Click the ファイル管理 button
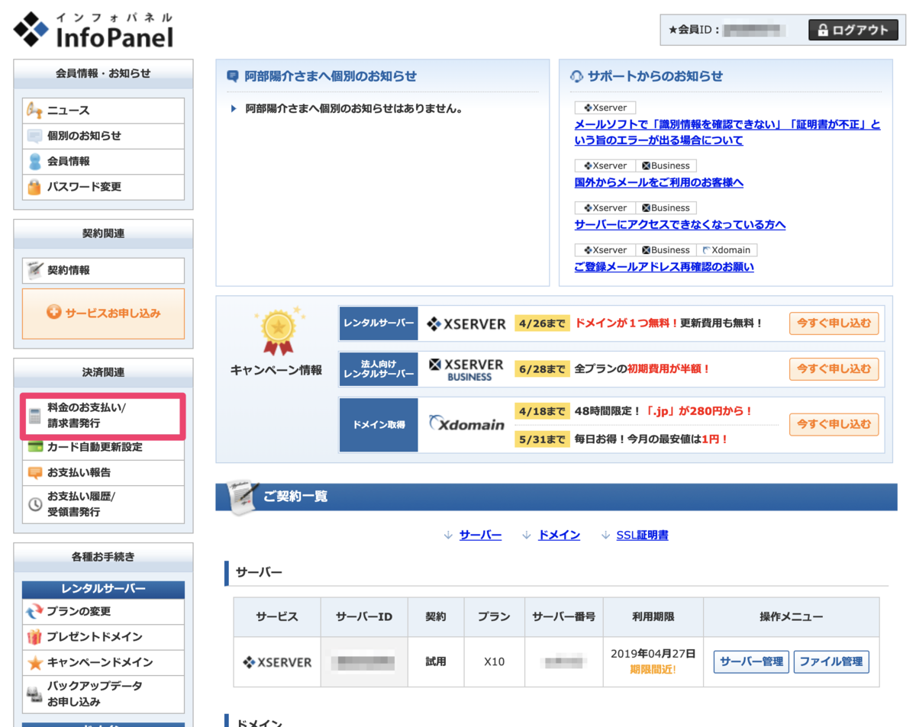 [x=831, y=661]
